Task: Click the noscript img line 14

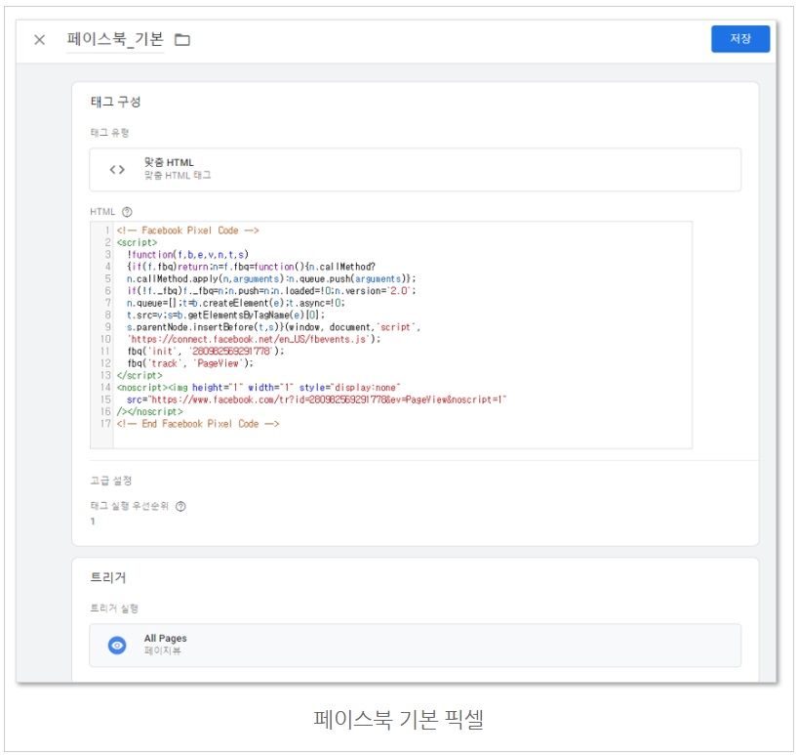Action: [x=259, y=387]
